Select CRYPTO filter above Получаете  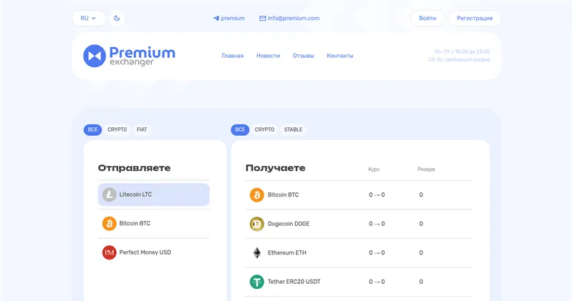[x=264, y=129]
